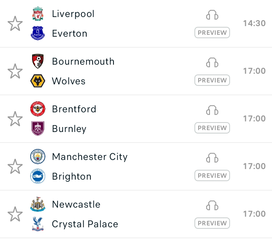Open PREVIEW for Brentford vs Burnley
The image size is (272, 239).
pos(212,128)
